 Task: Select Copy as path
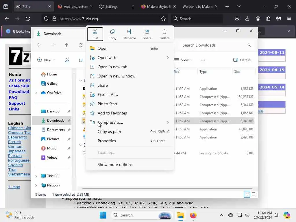tap(130, 132)
